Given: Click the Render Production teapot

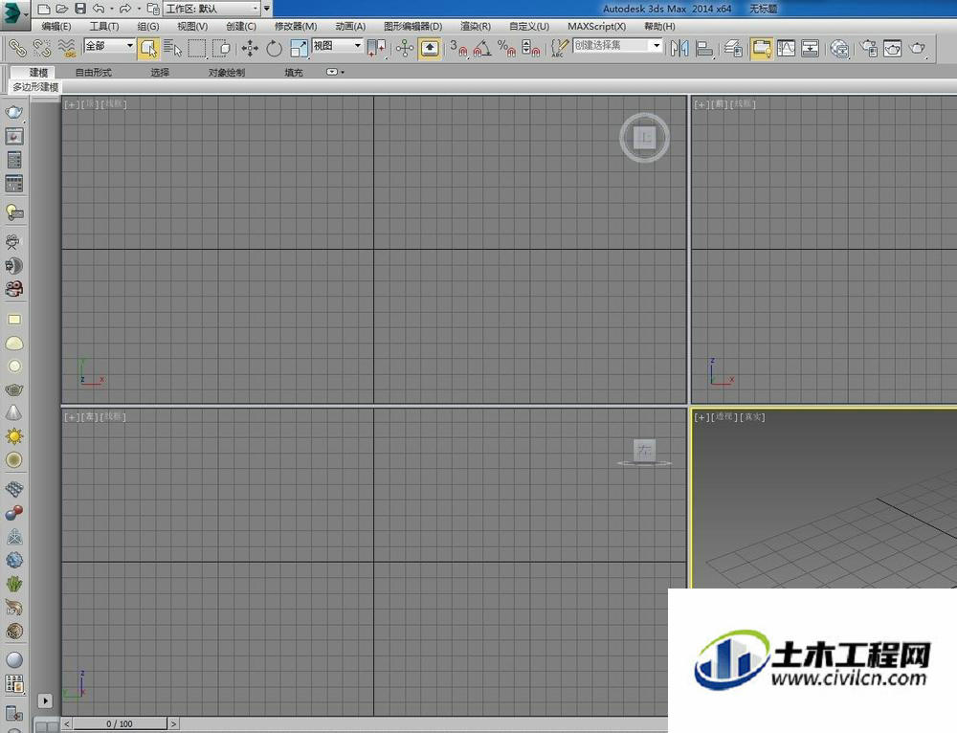Looking at the screenshot, I should pos(918,48).
